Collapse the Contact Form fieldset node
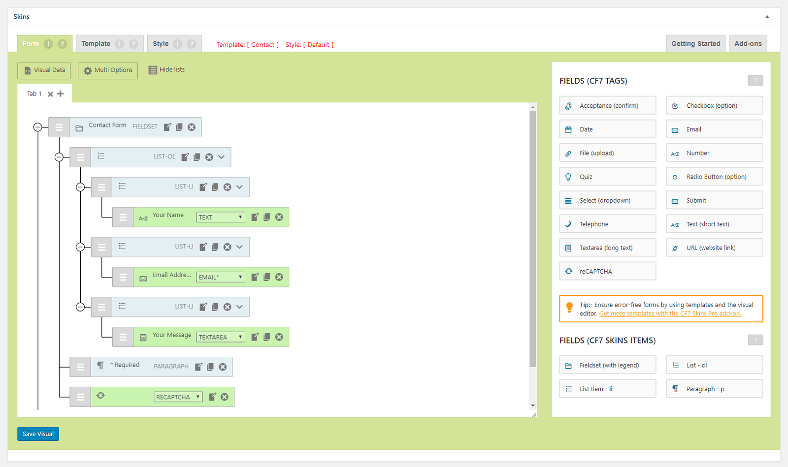 click(38, 127)
